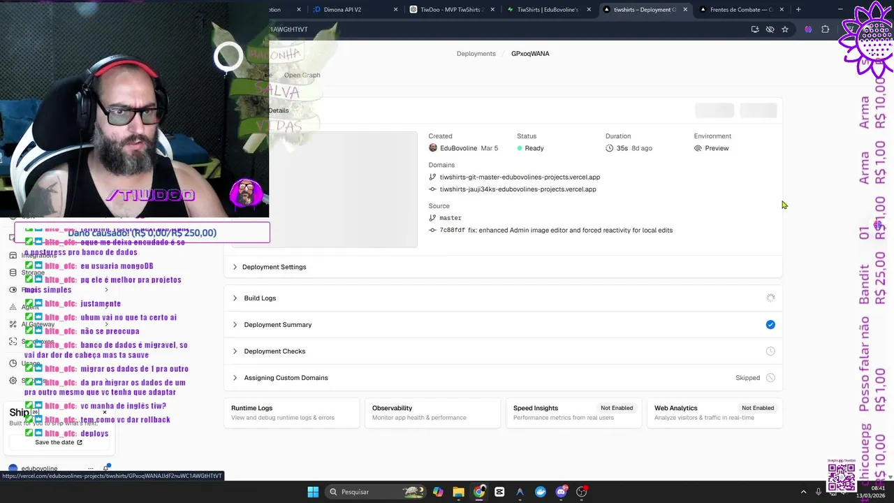
Task: Click the Save the date link
Action: point(59,442)
